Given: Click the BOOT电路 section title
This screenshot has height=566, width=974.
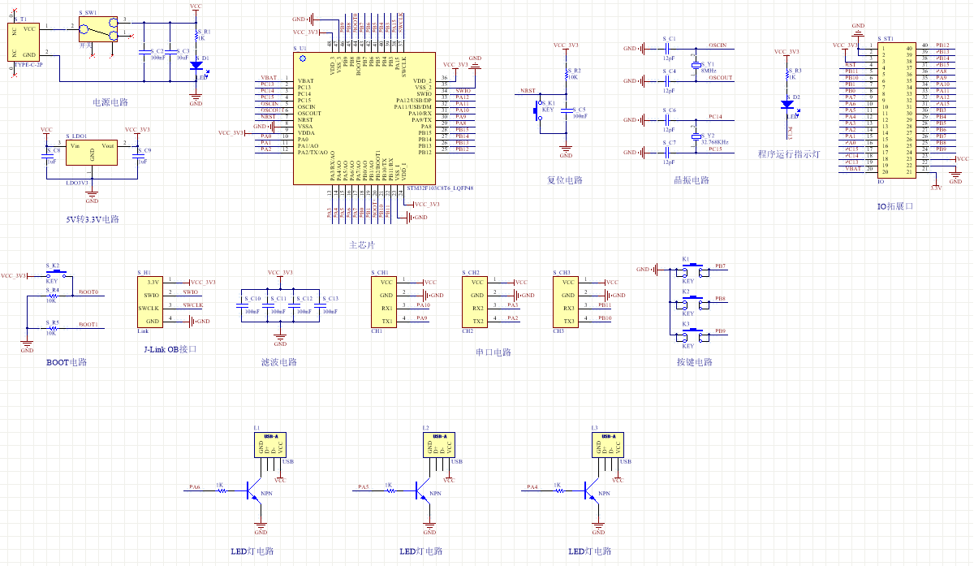Looking at the screenshot, I should 67,362.
